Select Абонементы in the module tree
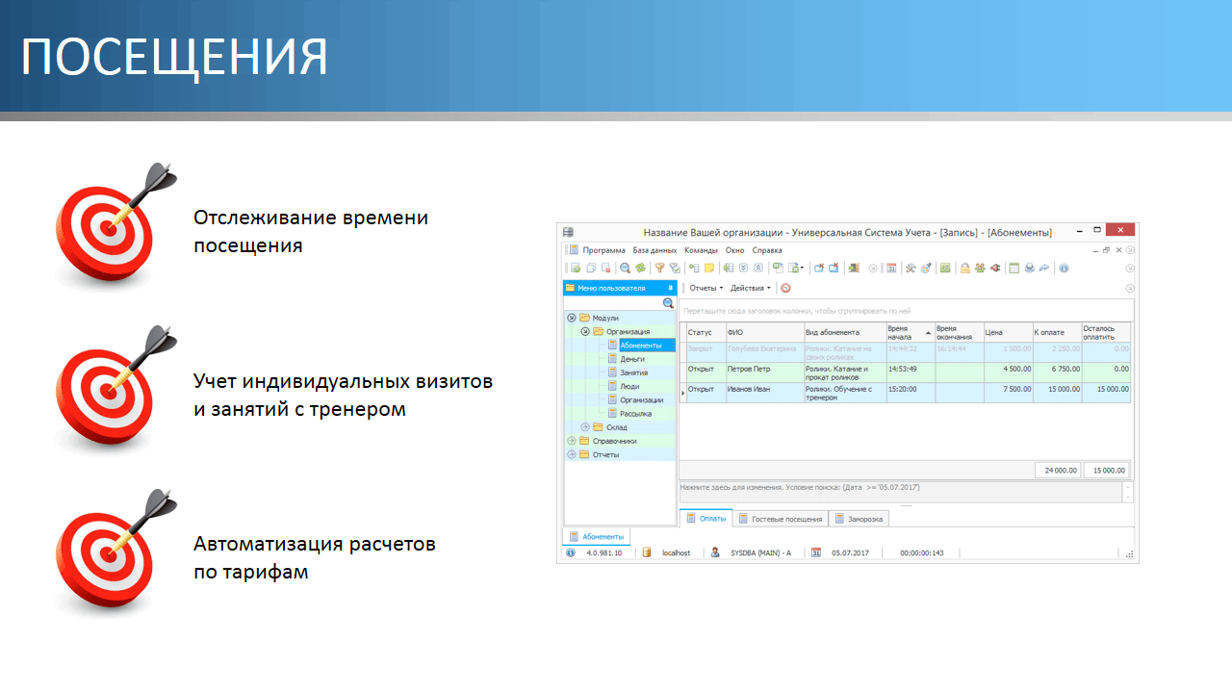The width and height of the screenshot is (1232, 693). pos(640,346)
